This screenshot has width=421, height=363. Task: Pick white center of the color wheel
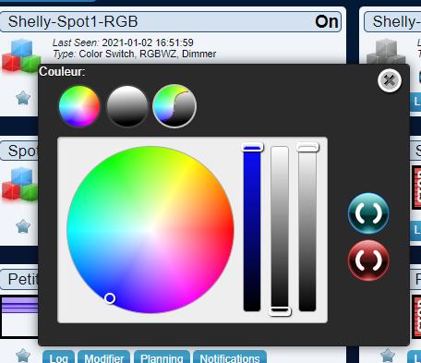tap(150, 230)
